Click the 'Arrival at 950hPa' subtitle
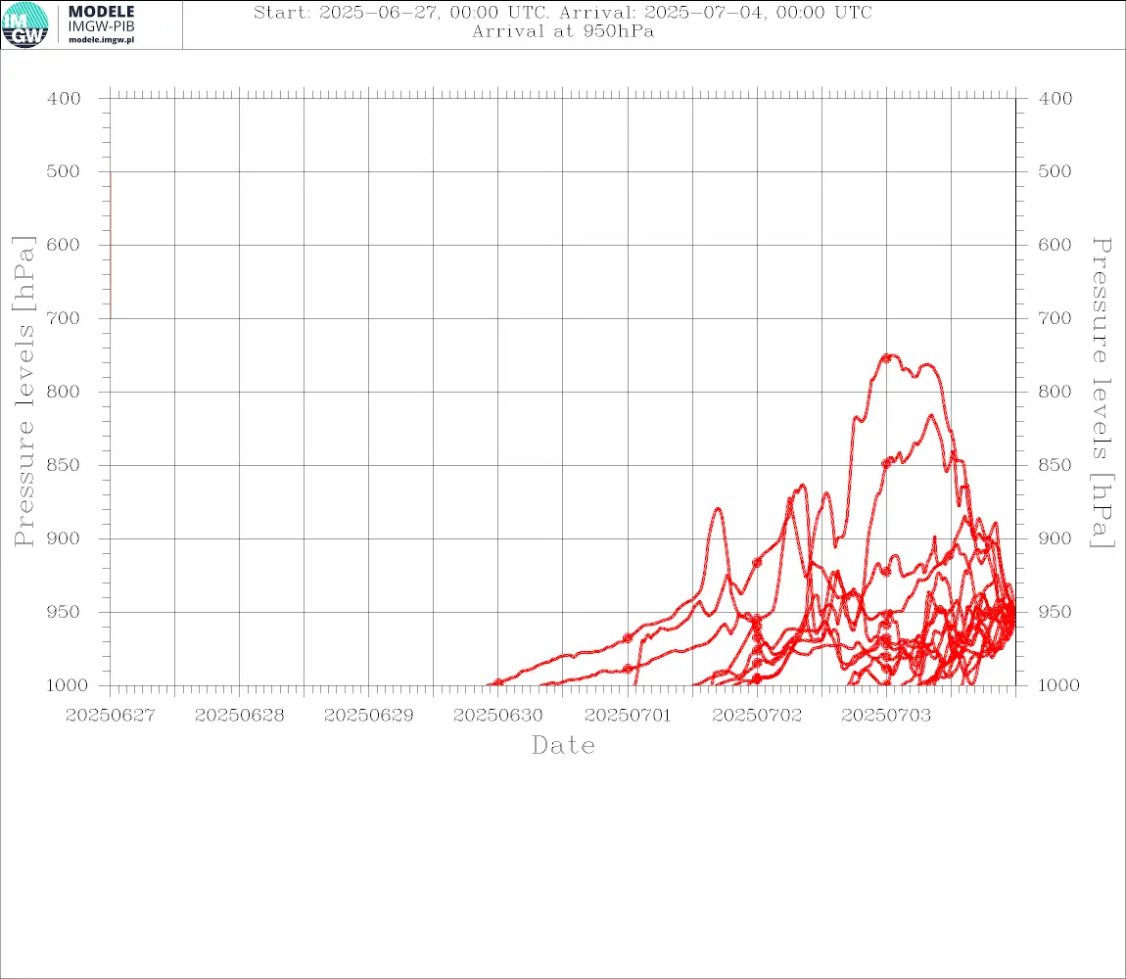 563,31
